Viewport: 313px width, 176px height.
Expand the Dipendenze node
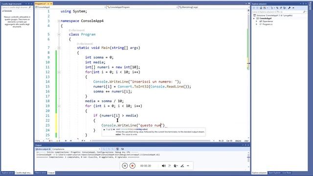pos(256,22)
